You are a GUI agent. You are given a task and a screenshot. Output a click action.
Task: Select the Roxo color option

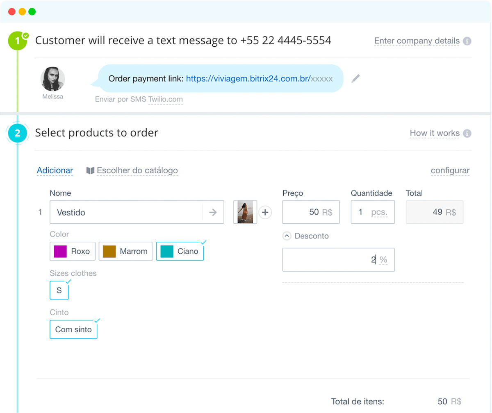(73, 251)
